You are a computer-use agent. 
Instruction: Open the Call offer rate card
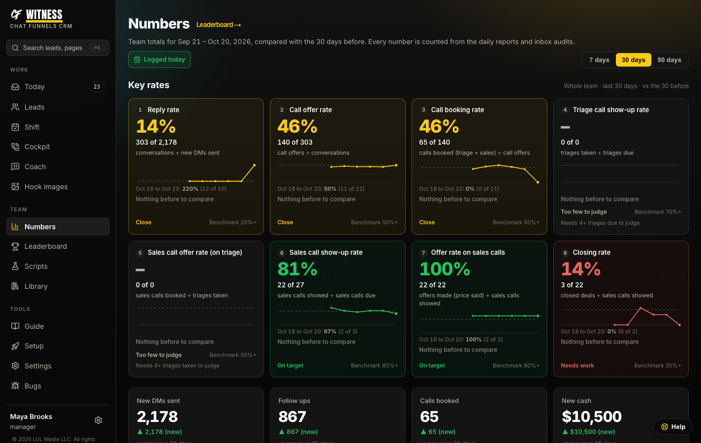pos(337,167)
